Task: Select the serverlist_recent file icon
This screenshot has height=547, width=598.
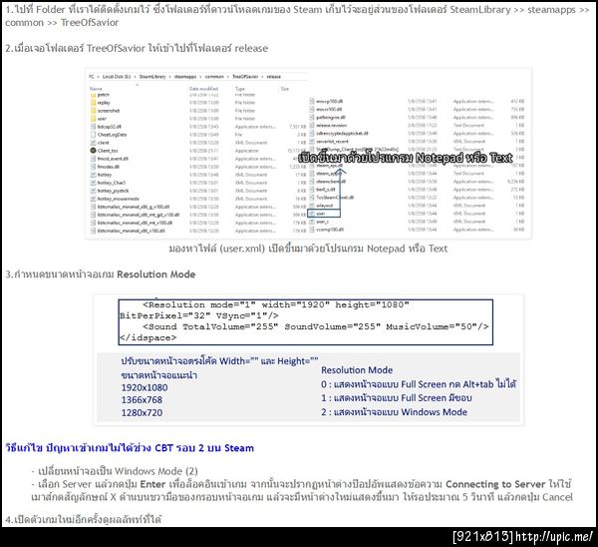Action: (x=312, y=142)
